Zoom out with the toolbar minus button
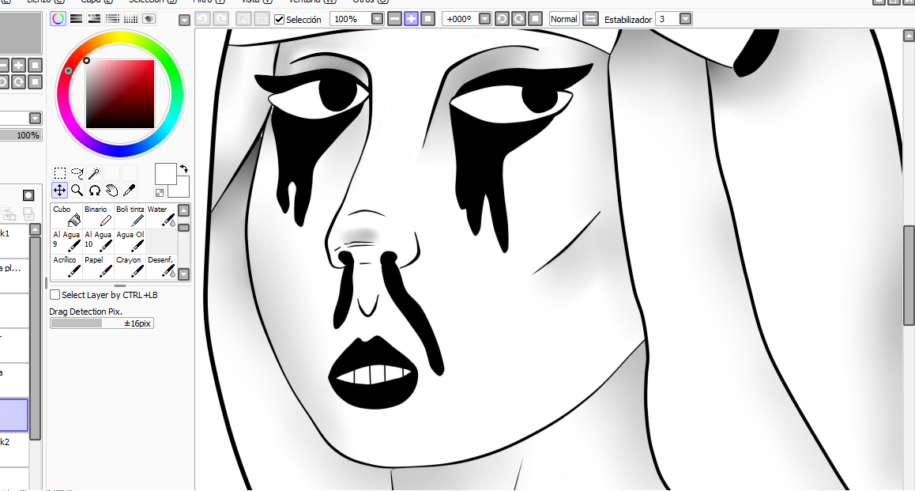The height and width of the screenshot is (491, 915). [x=394, y=19]
